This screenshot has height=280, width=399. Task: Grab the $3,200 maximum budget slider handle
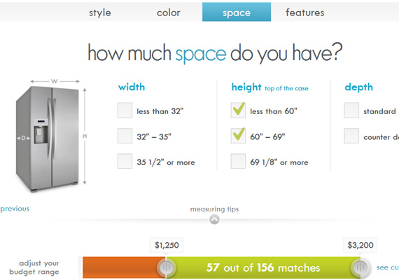pos(360,267)
